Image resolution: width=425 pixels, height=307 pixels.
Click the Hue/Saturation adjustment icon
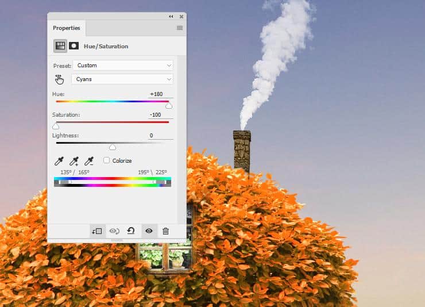tap(60, 46)
